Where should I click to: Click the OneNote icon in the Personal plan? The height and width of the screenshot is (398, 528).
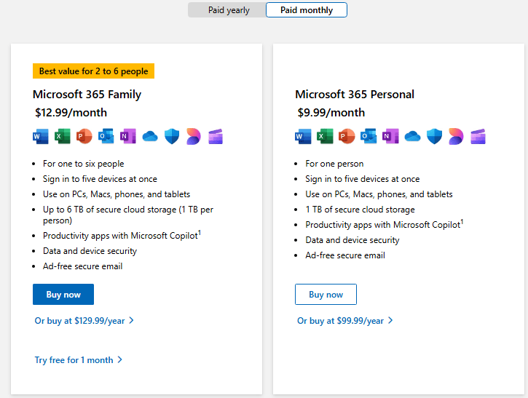pos(390,137)
